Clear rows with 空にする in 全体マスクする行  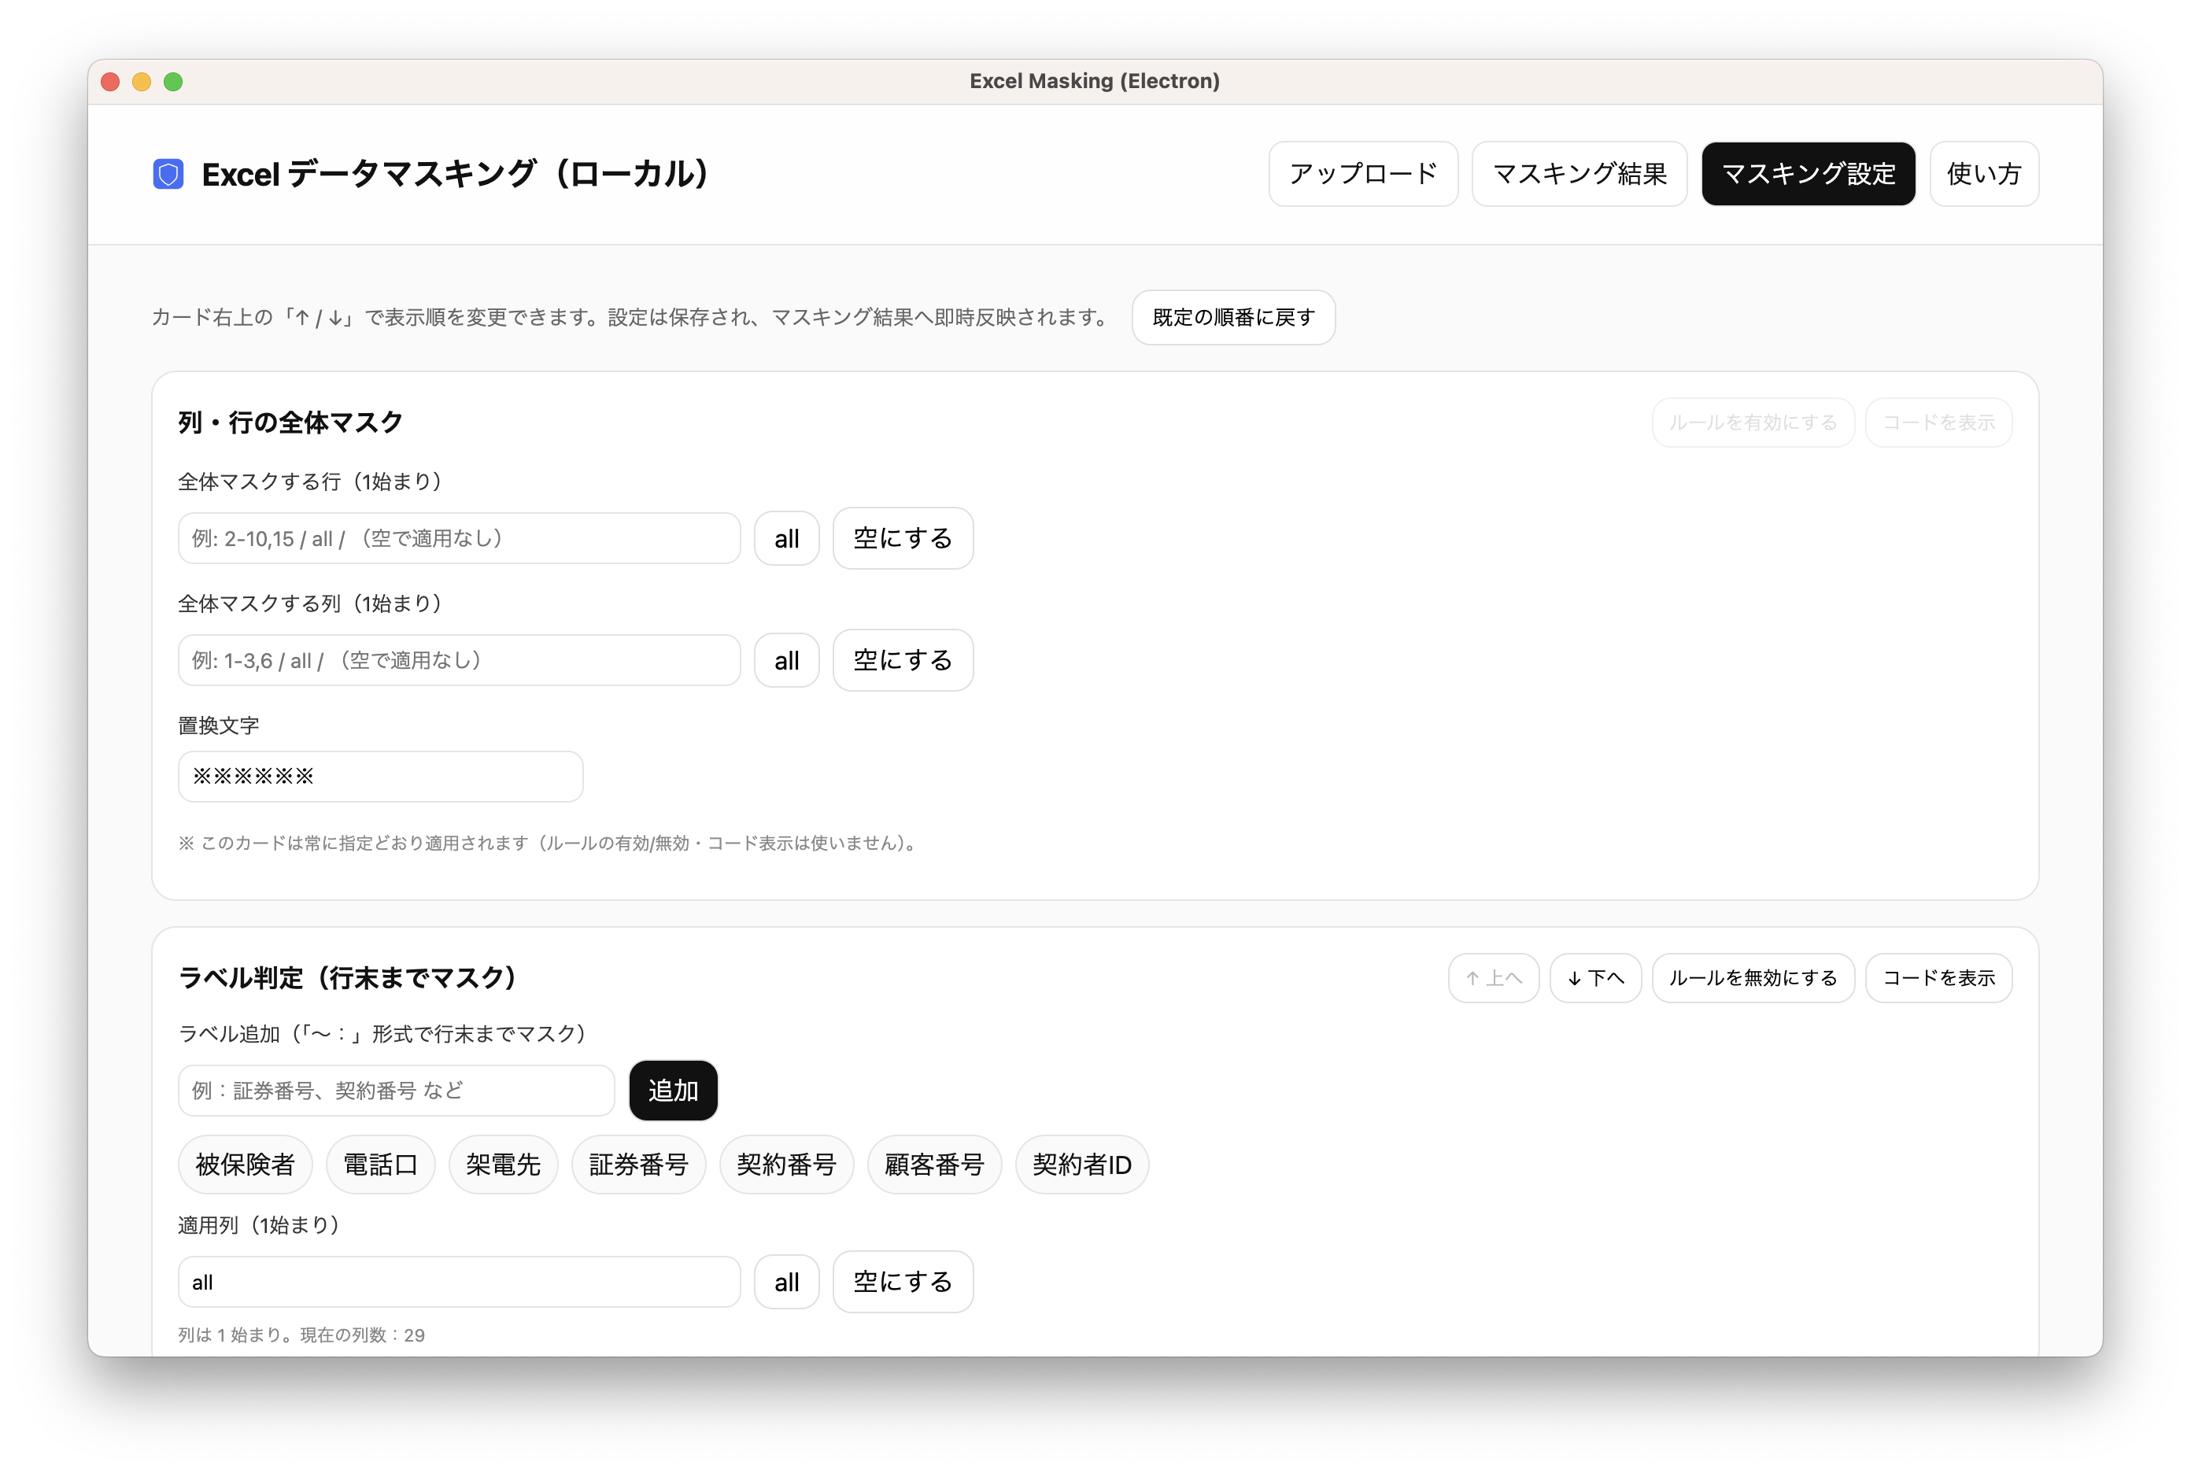[902, 538]
